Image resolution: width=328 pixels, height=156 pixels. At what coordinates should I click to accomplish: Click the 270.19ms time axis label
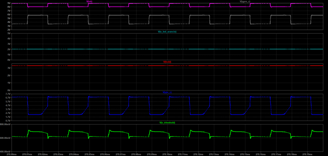tap(307, 154)
